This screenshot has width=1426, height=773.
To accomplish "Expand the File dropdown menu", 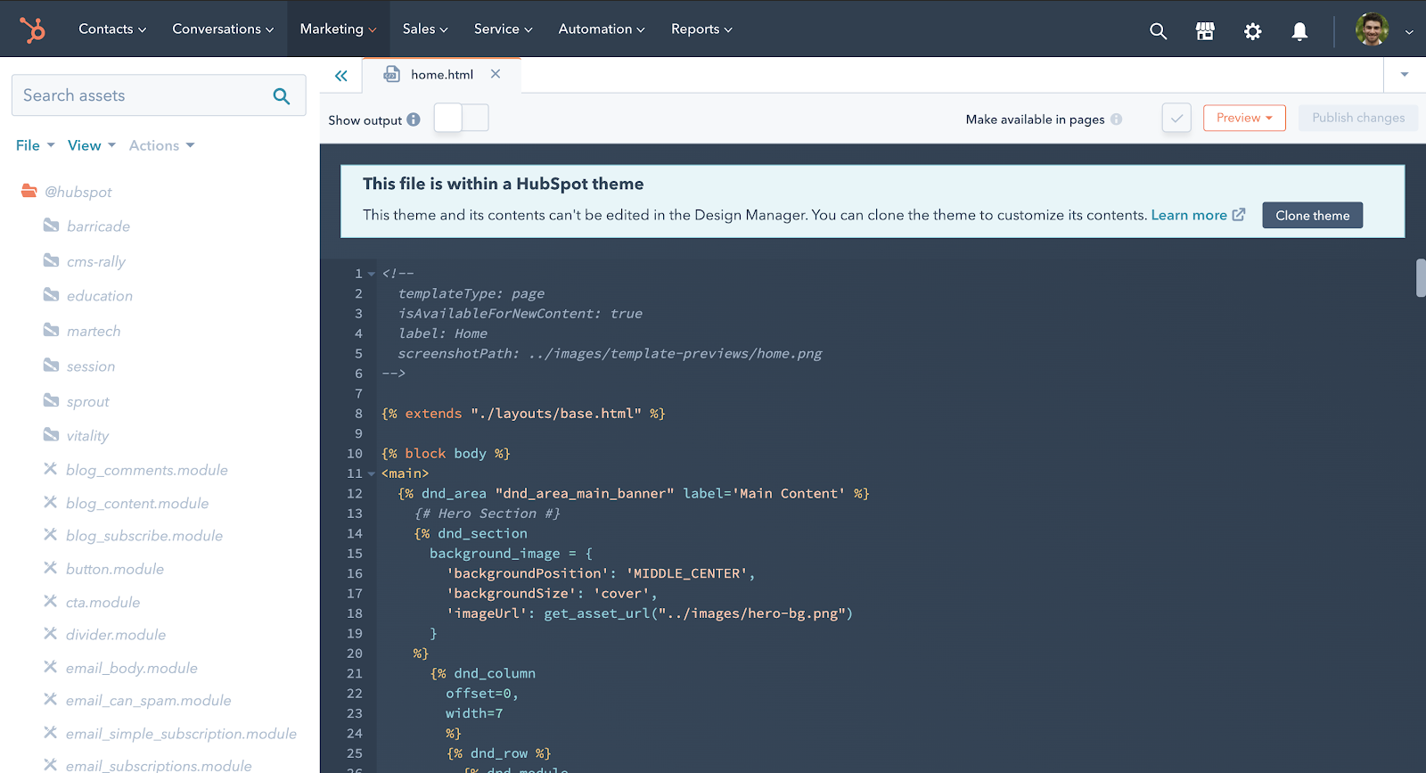I will (35, 145).
